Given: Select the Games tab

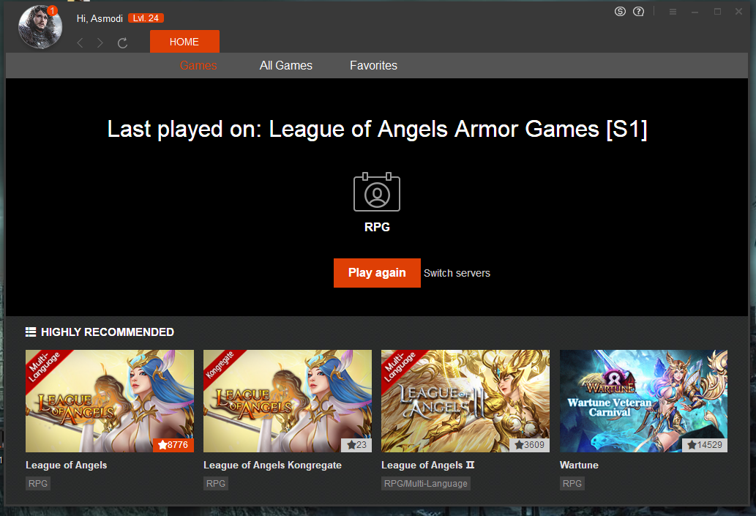Looking at the screenshot, I should [x=198, y=66].
